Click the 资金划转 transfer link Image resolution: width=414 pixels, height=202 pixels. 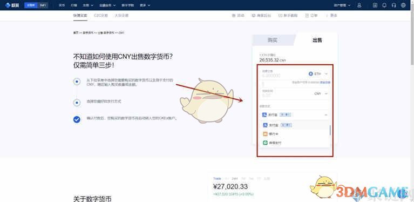325,83
